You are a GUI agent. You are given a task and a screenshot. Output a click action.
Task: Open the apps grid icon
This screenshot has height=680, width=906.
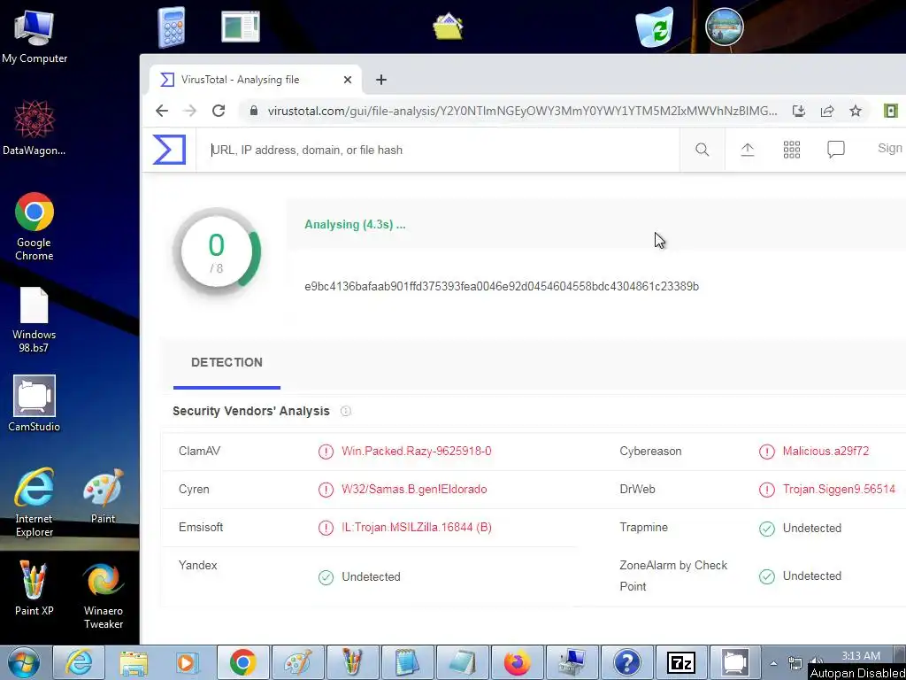(792, 150)
